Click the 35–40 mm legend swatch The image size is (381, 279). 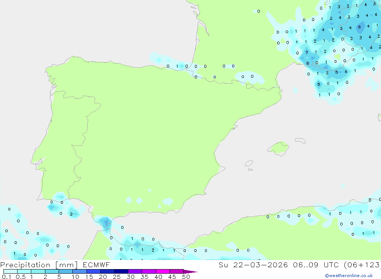click(149, 271)
